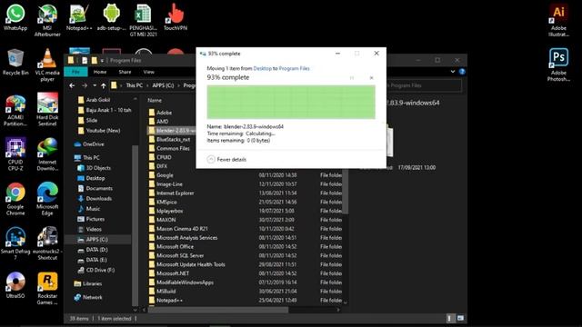Image resolution: width=582 pixels, height=327 pixels.
Task: Click the Search Program Files box
Action: [x=425, y=85]
